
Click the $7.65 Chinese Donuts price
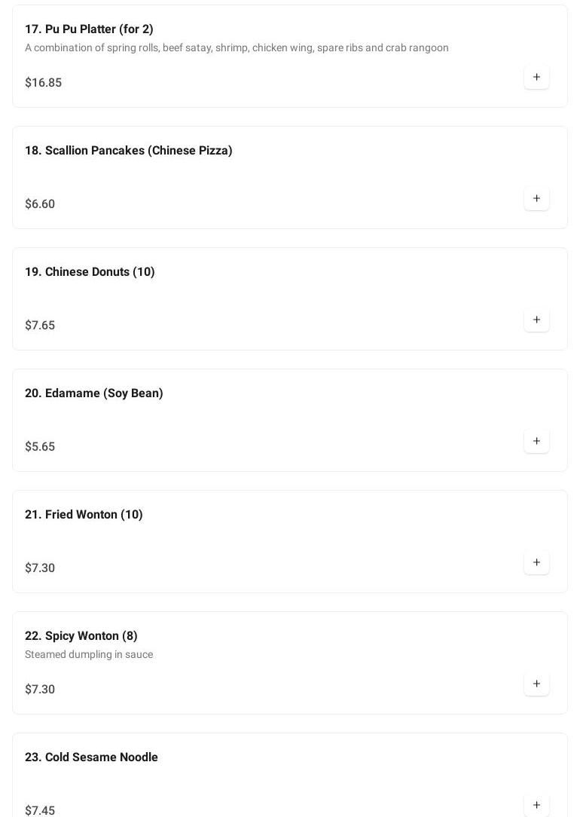[x=40, y=325]
